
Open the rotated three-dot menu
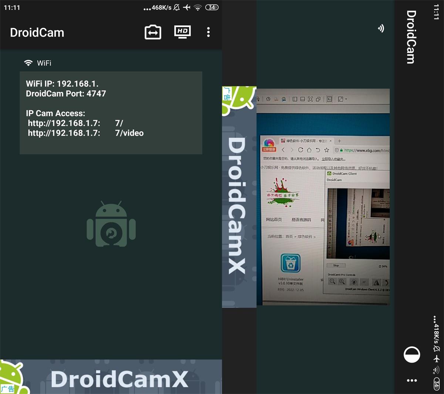click(x=411, y=380)
